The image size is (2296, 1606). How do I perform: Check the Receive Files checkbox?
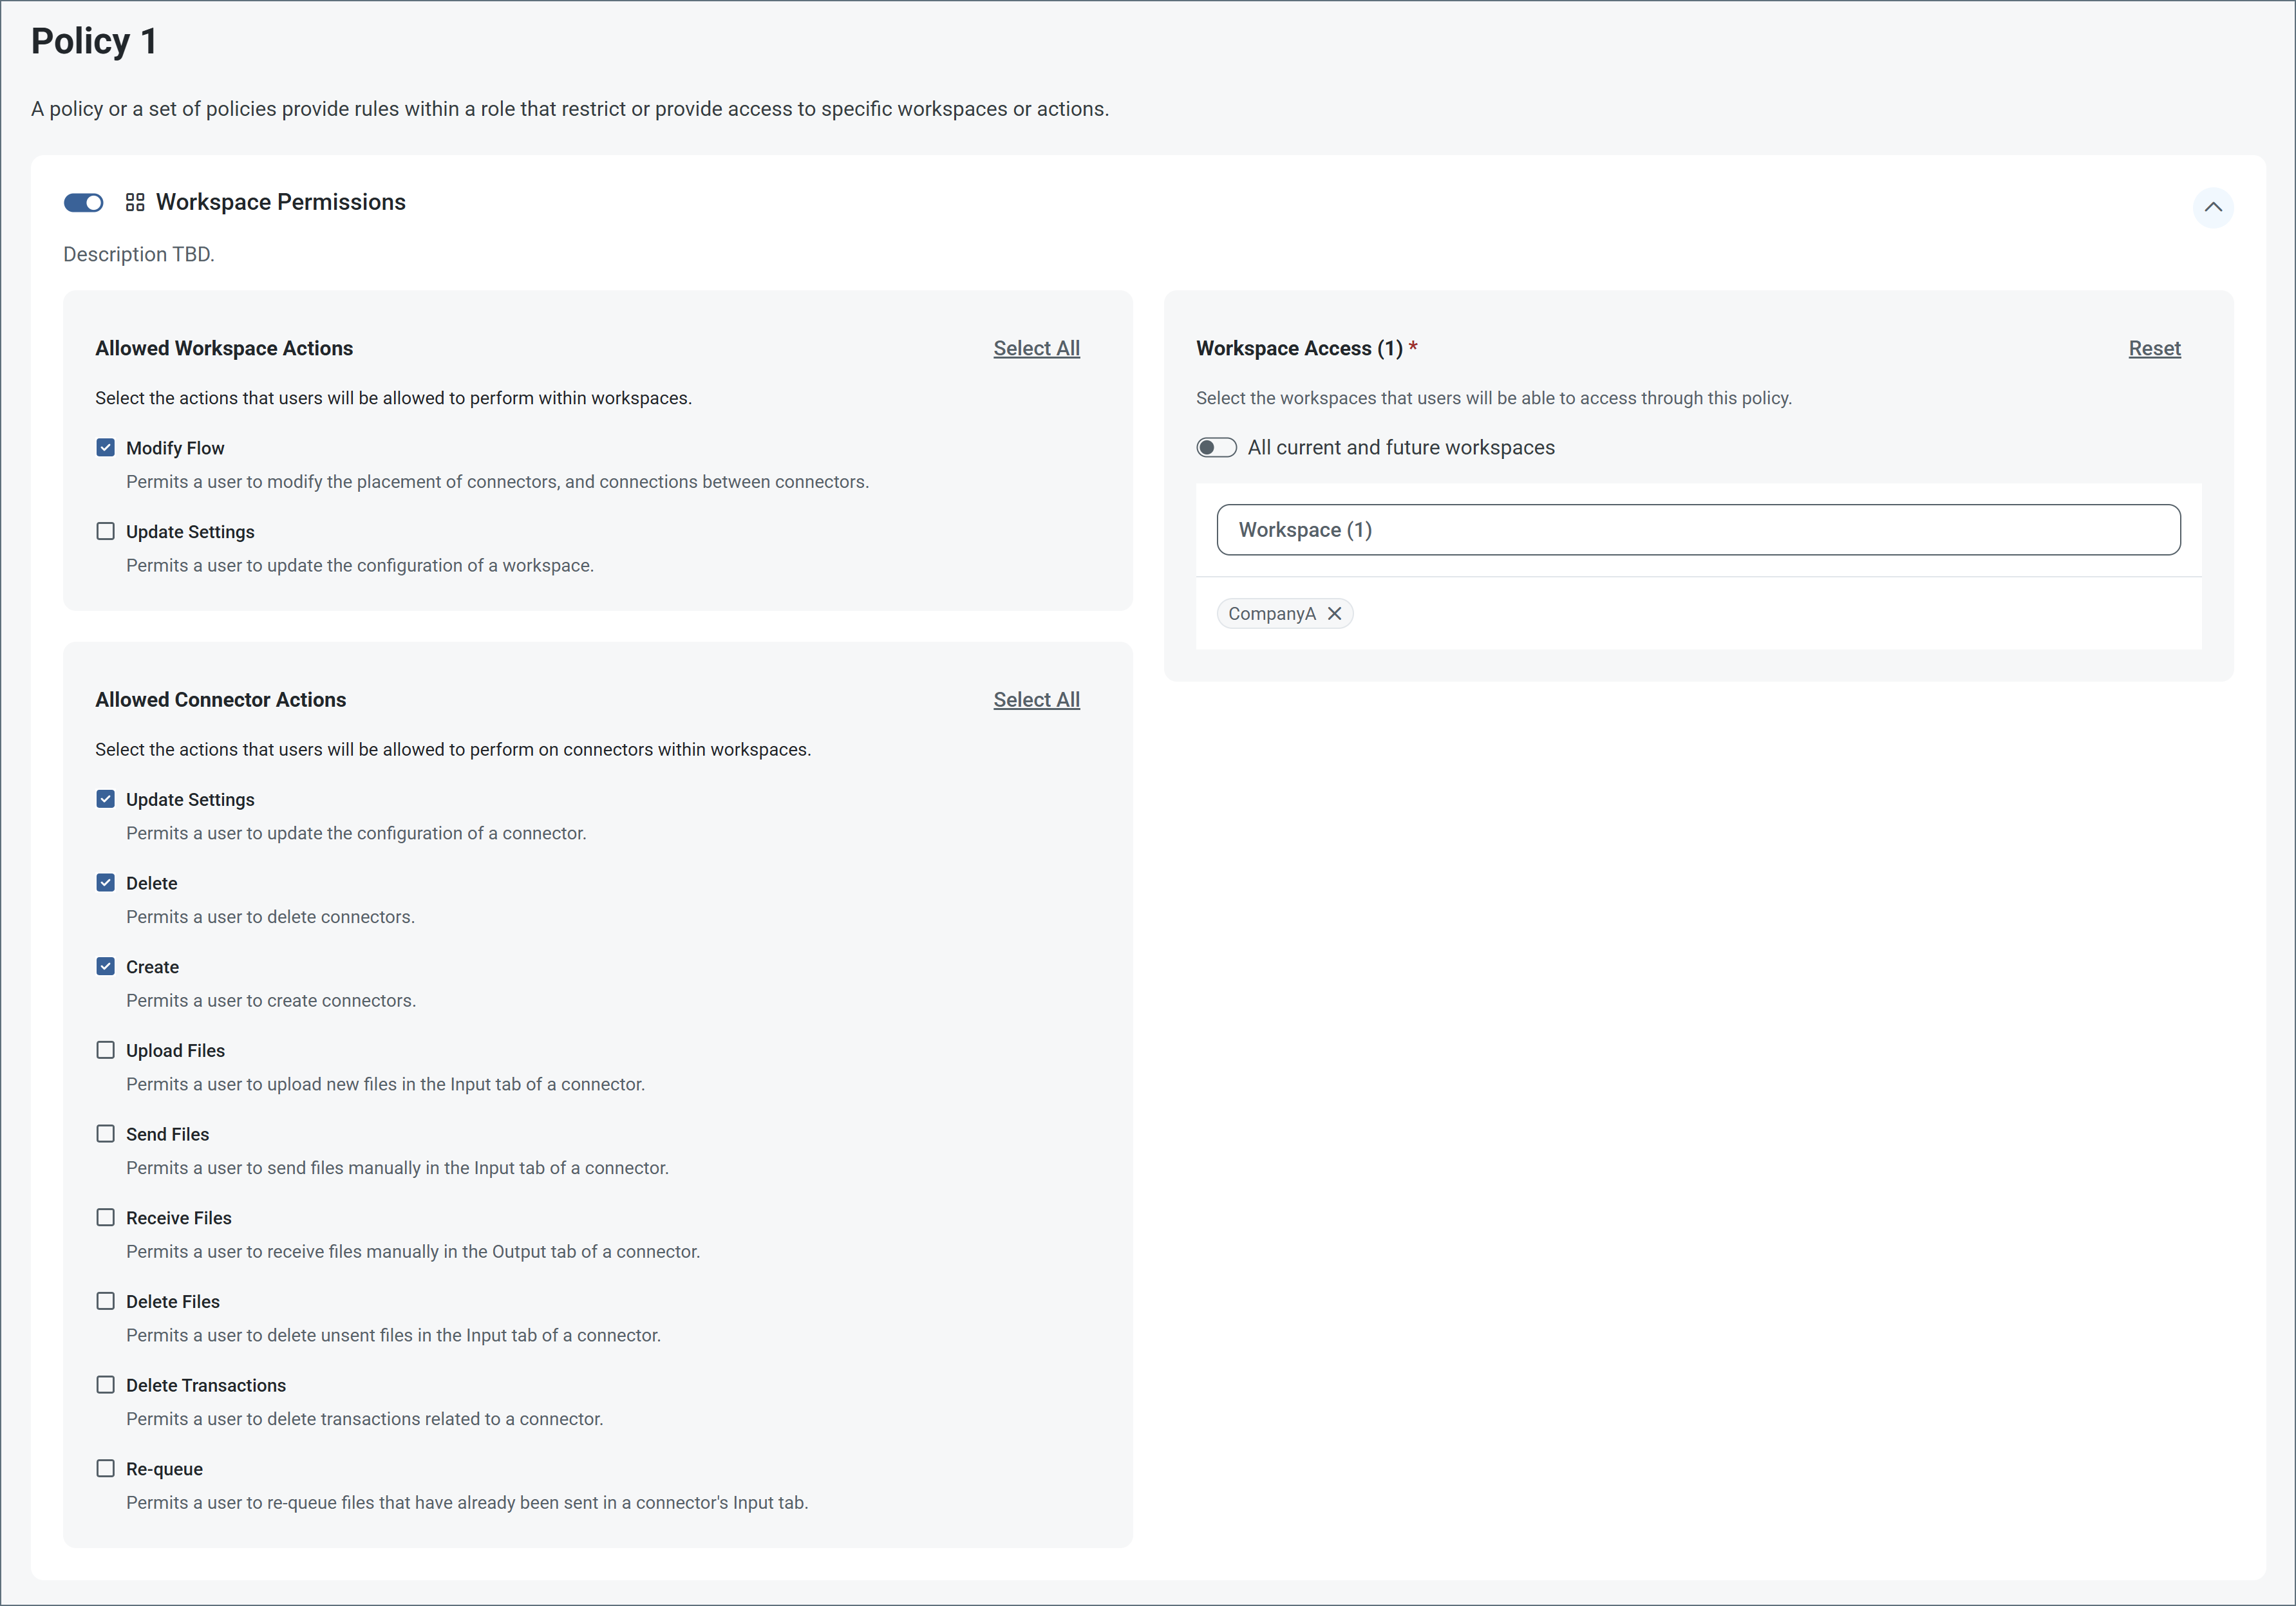(106, 1217)
